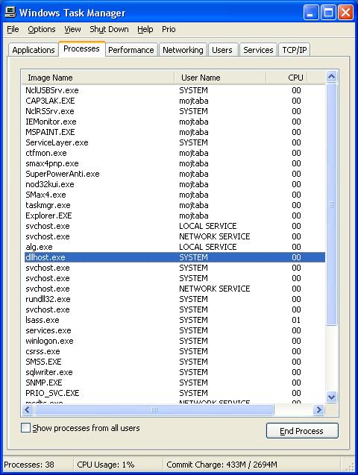The height and width of the screenshot is (475, 358).
Task: Open the Prio menu
Action: [x=169, y=29]
